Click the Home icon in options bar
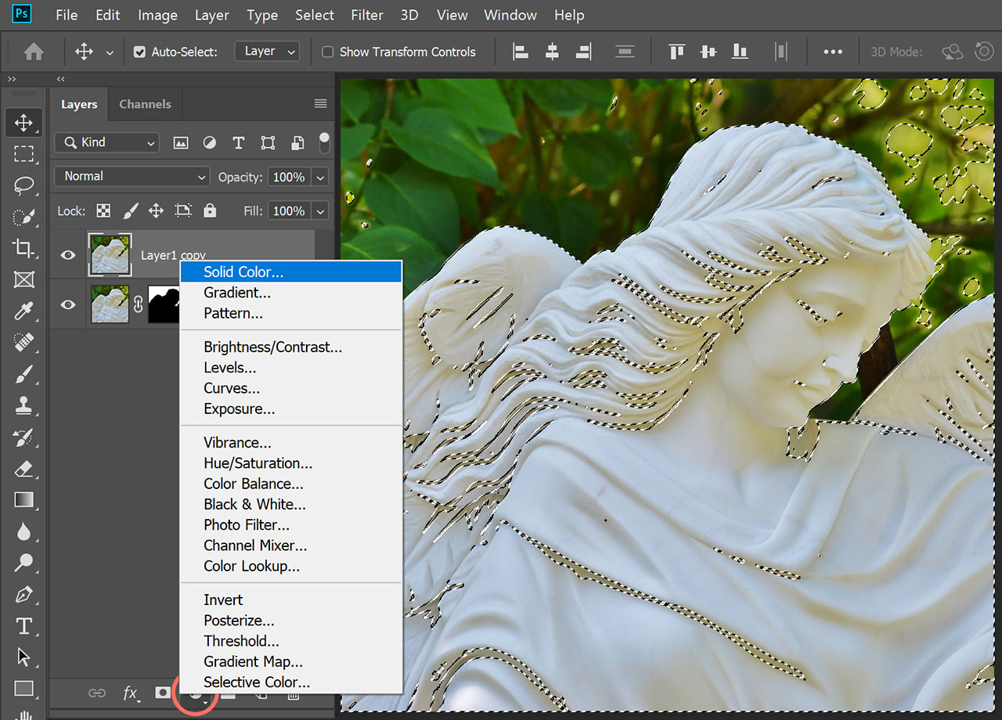Viewport: 1002px width, 720px height. [x=34, y=52]
